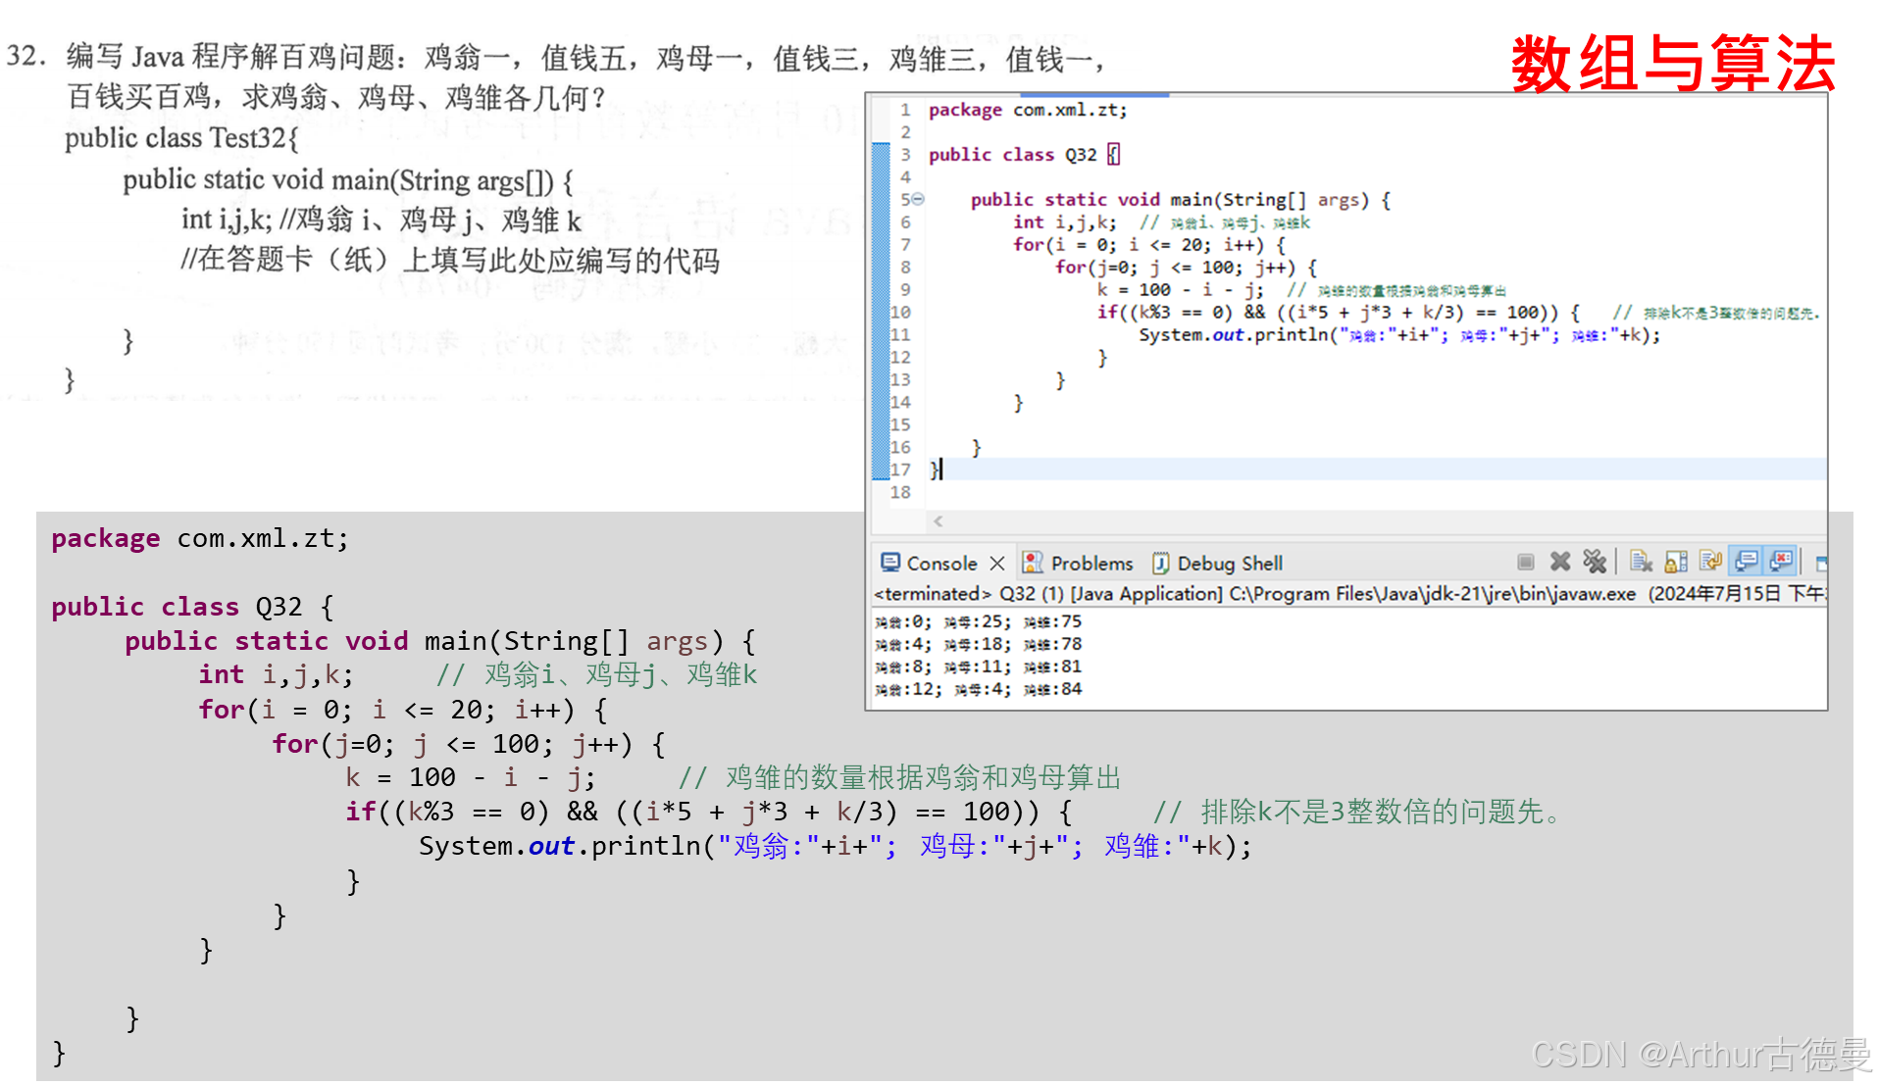The height and width of the screenshot is (1086, 1878).
Task: Click console output row ending in 81
Action: 978,666
